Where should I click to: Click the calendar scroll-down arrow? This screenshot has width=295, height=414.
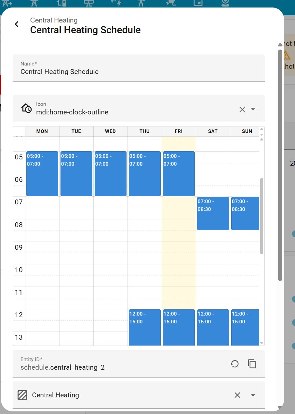[262, 343]
